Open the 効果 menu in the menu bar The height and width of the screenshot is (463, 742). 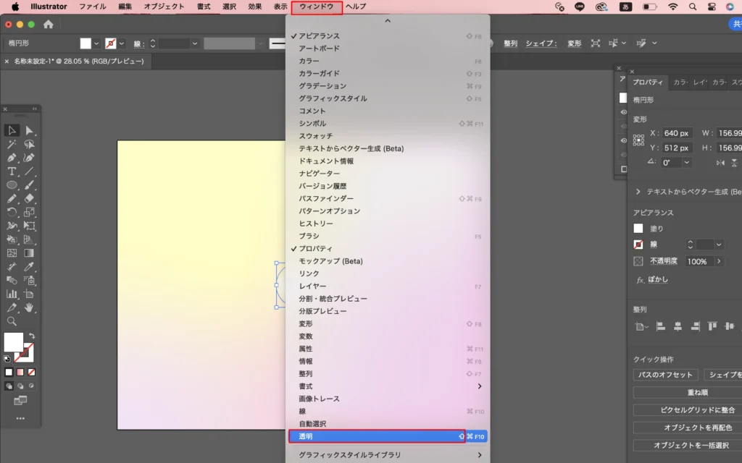tap(255, 7)
